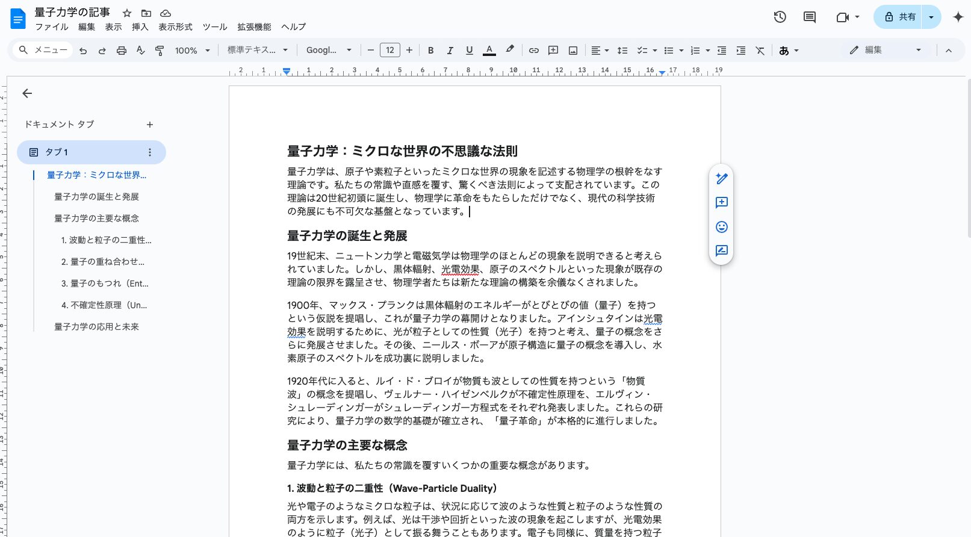Toggle underline formatting
The height and width of the screenshot is (537, 971).
[x=470, y=51]
